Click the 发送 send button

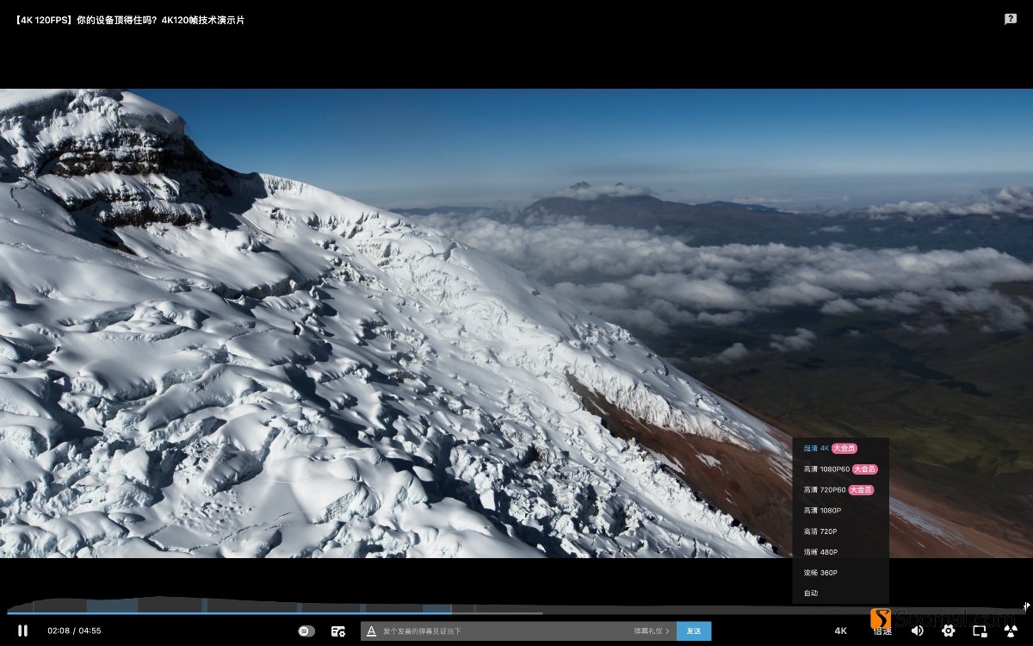(x=694, y=630)
